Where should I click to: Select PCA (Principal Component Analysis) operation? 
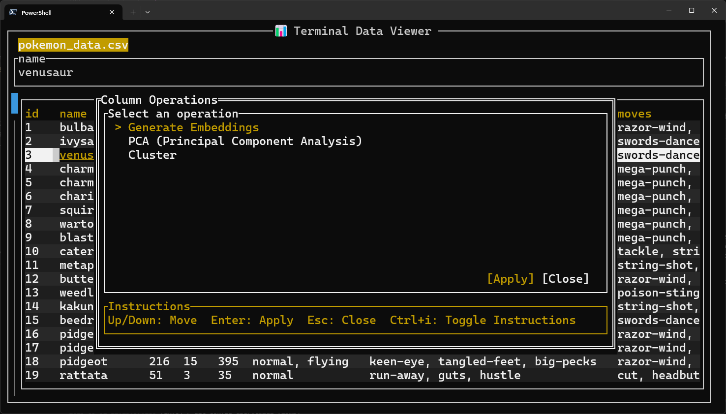point(245,141)
